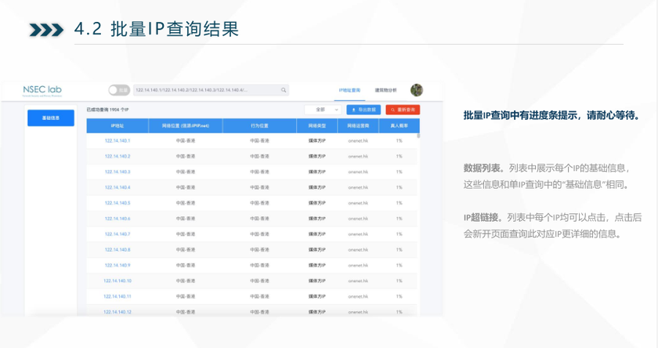
Task: Open IP link 122.14.140.9
Action: point(117,265)
